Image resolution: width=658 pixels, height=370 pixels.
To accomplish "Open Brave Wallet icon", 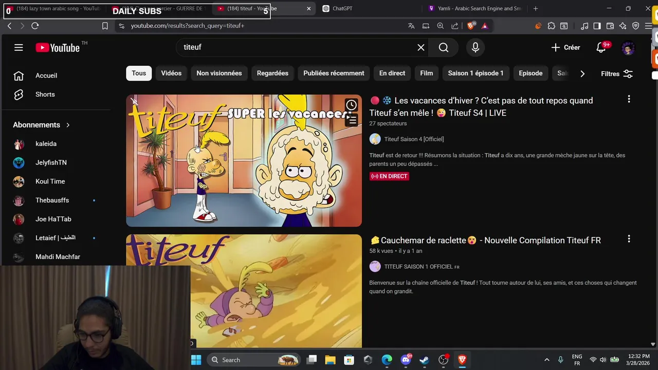I will [x=610, y=26].
